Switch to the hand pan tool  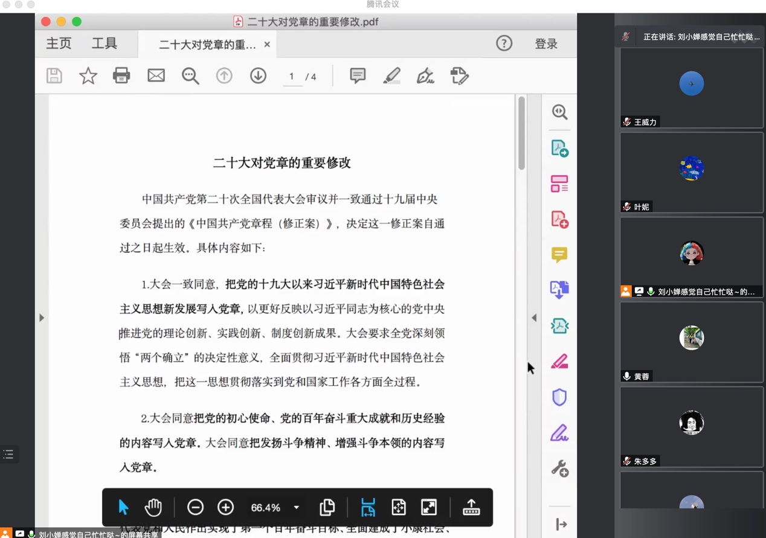tap(153, 507)
